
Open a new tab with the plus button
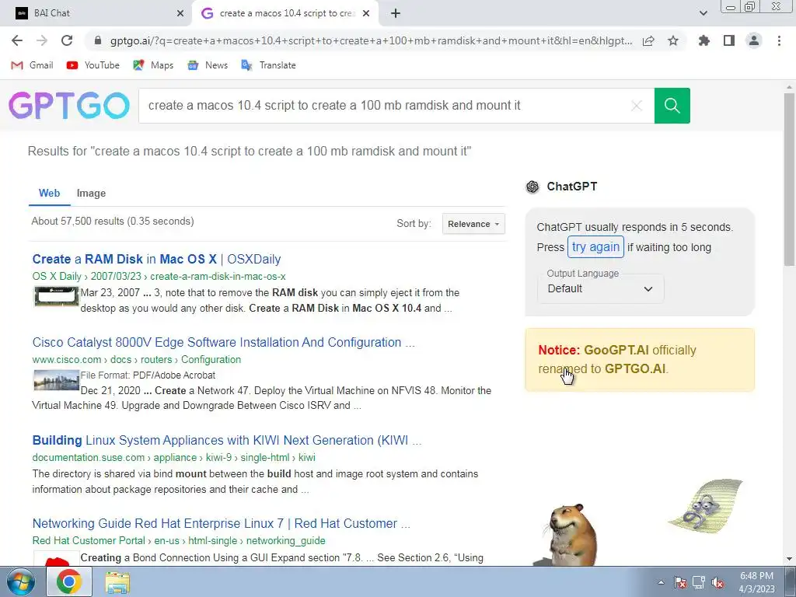pos(396,13)
